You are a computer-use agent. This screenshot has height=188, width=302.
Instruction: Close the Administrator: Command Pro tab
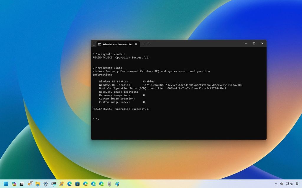pyautogui.click(x=136, y=44)
